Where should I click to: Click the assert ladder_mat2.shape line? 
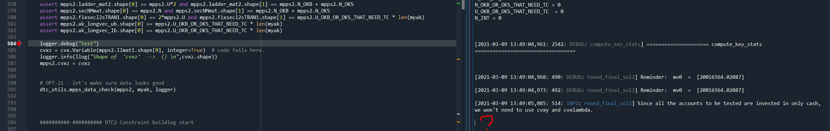click(197, 4)
